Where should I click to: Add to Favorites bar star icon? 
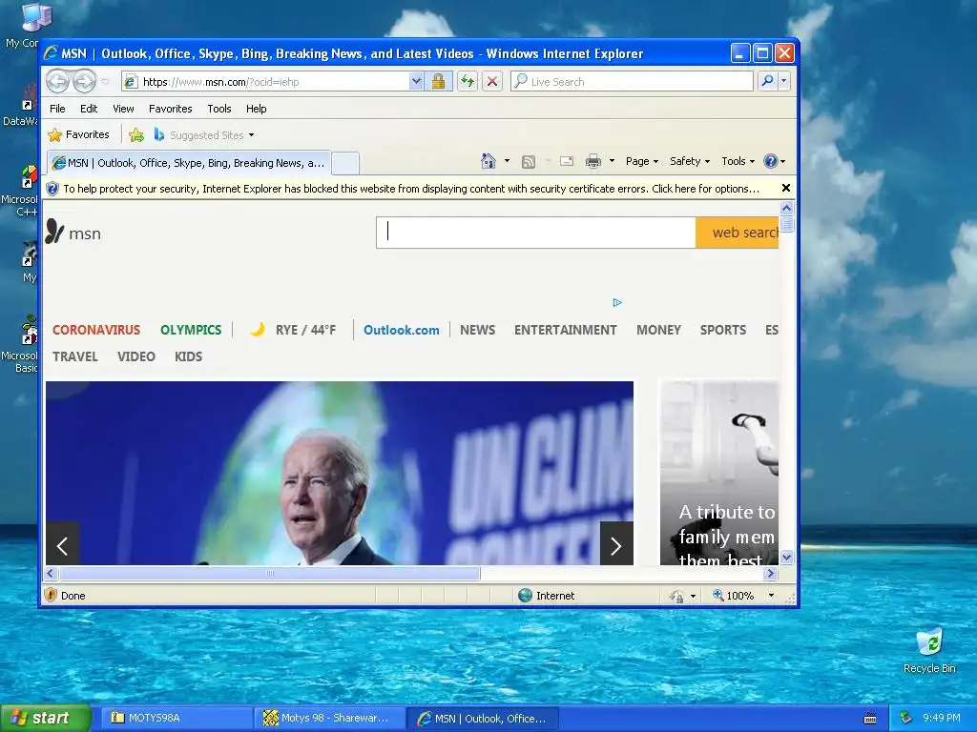coord(136,134)
